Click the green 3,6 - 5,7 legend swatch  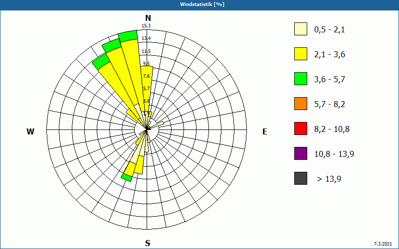coord(301,79)
